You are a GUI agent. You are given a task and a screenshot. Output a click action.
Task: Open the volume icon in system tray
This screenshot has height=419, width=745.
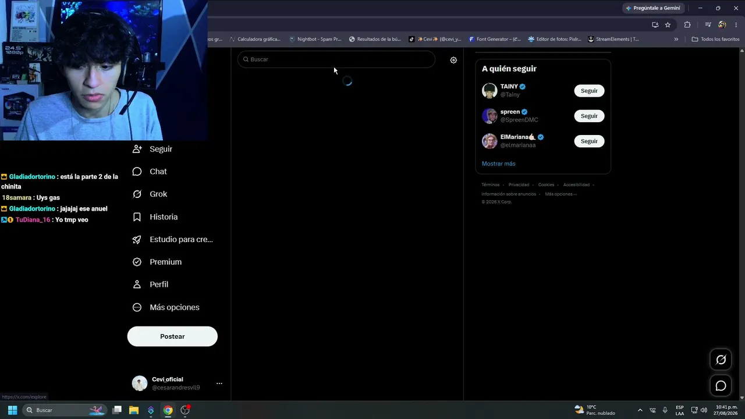click(x=704, y=410)
